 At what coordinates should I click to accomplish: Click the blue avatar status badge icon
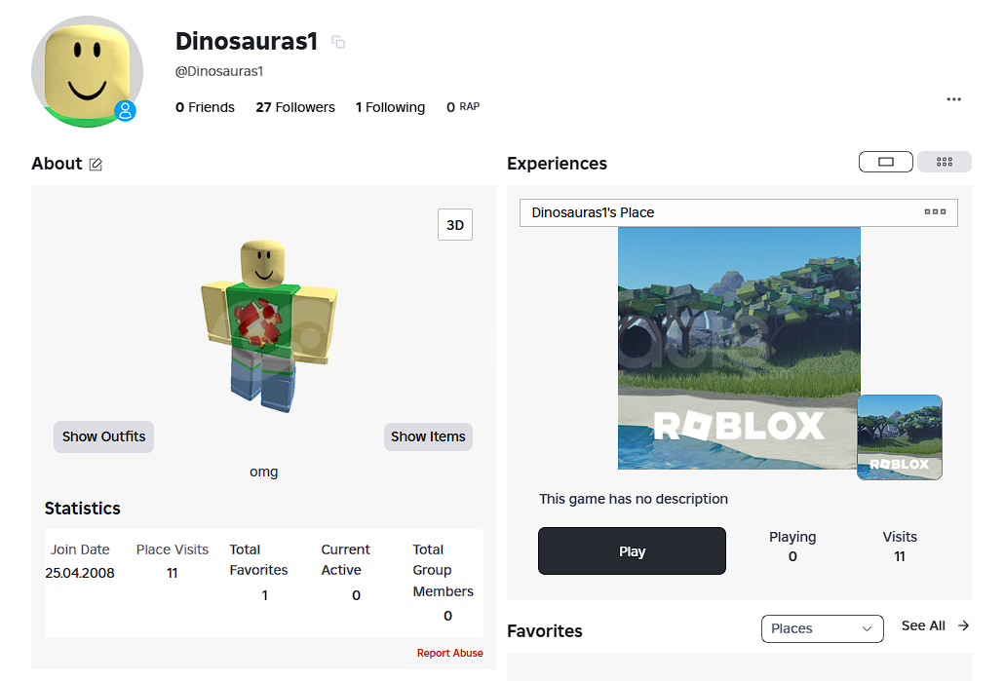tap(125, 111)
